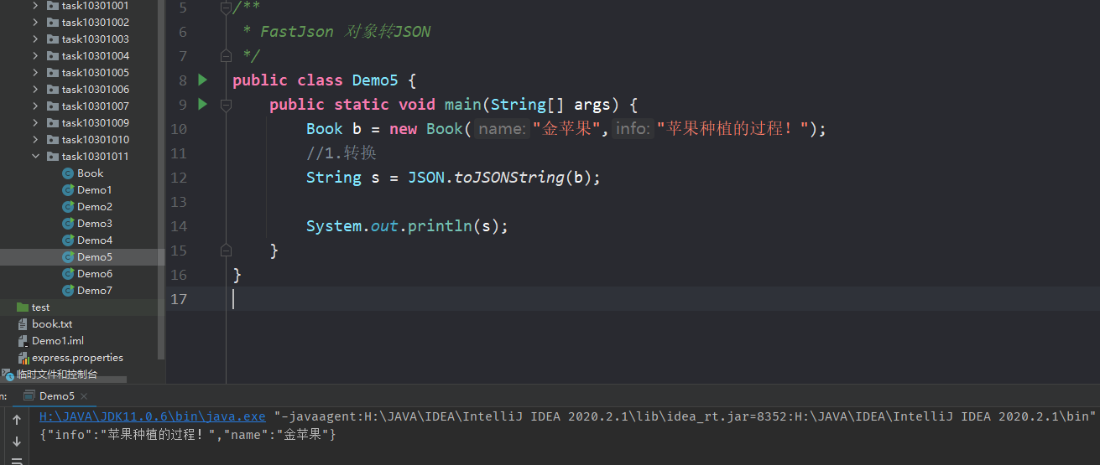
Task: Run the main method via gutter arrow
Action: coord(202,105)
